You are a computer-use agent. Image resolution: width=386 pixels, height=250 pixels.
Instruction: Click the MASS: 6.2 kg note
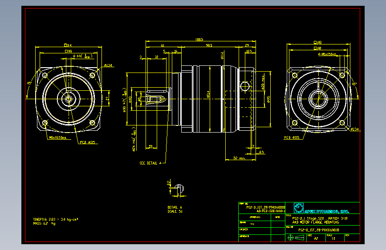tap(45, 223)
